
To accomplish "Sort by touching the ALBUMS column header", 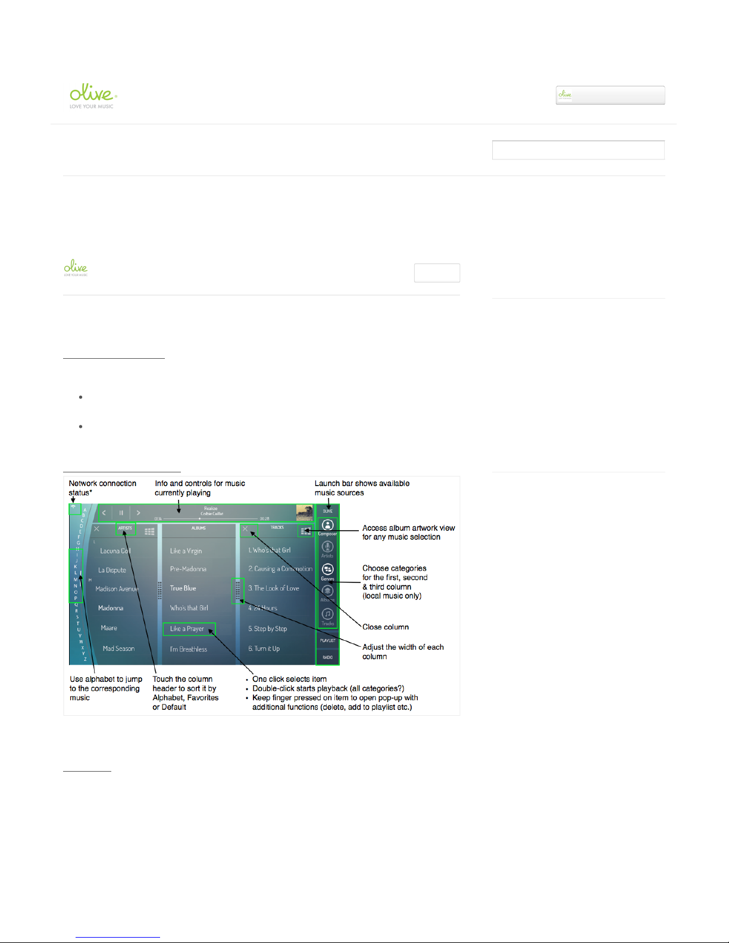I will coord(199,528).
